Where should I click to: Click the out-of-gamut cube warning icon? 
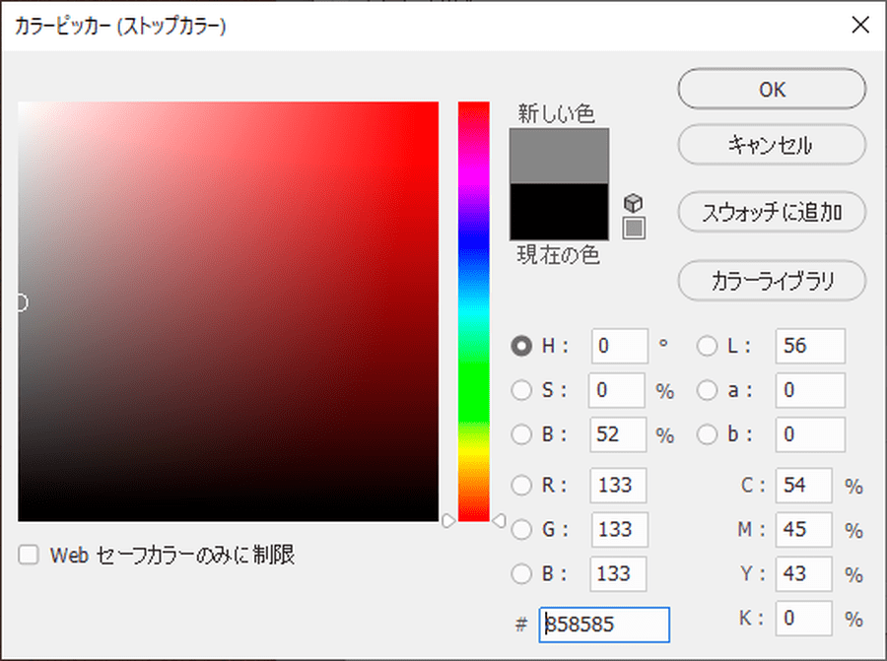633,202
